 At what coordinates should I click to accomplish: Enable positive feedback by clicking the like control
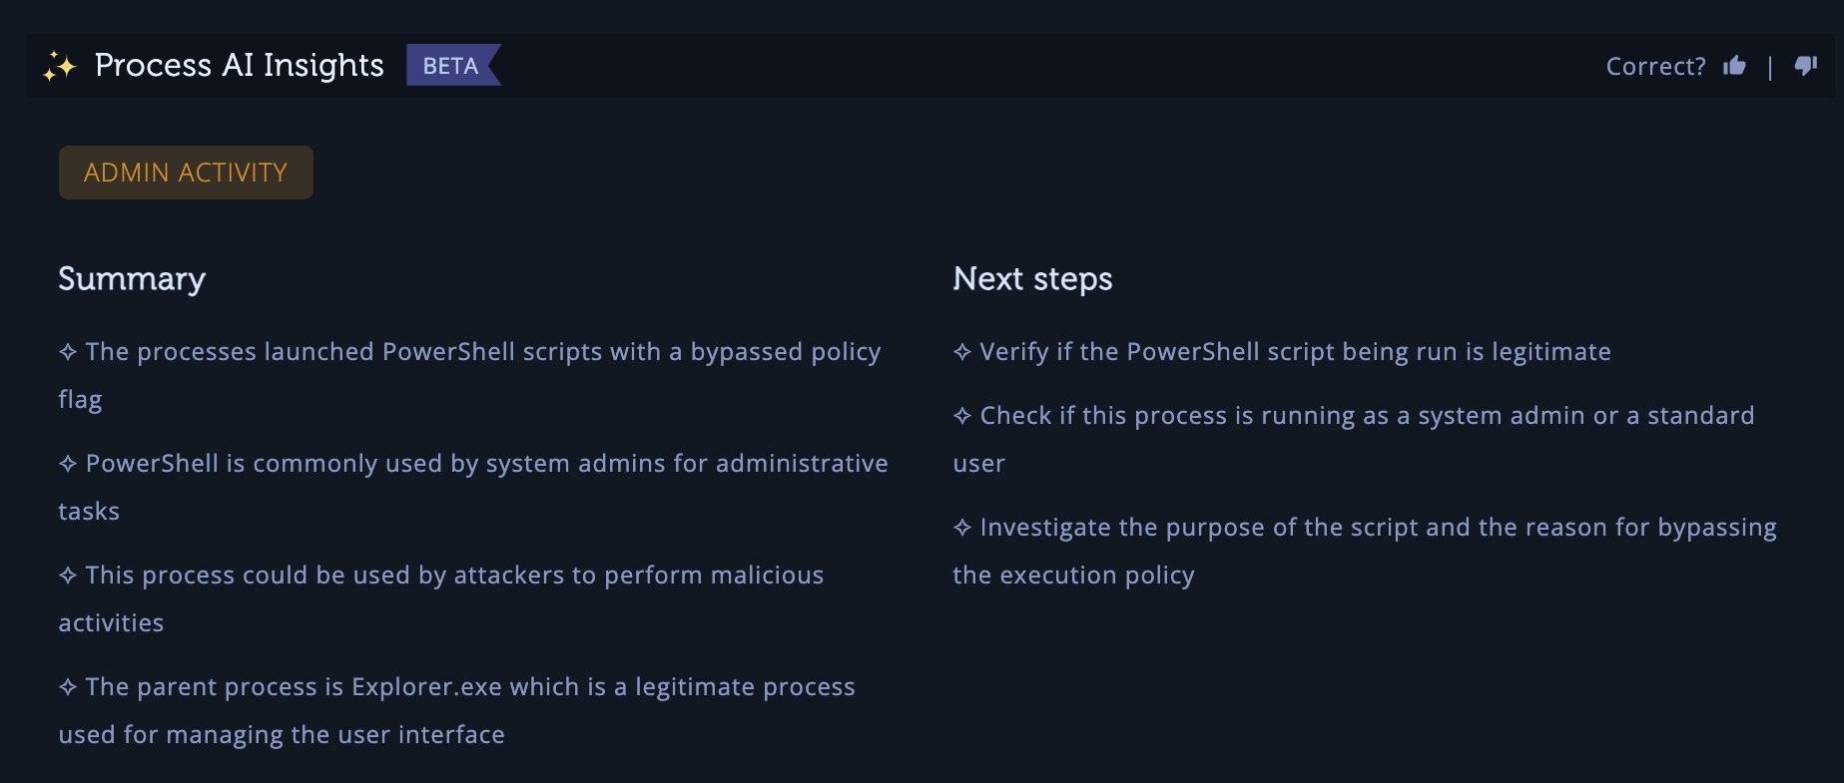[x=1735, y=64]
